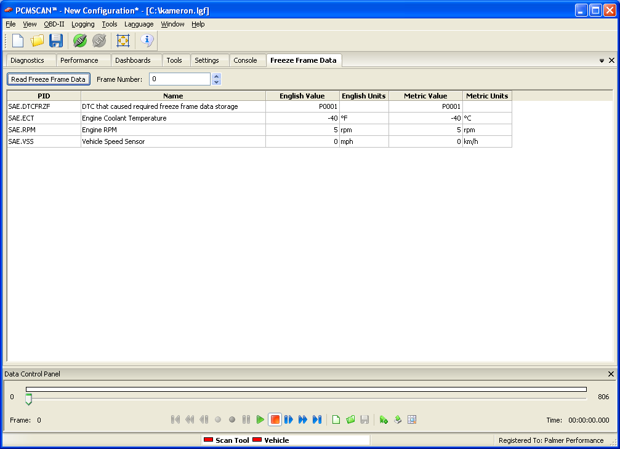620x449 pixels.
Task: Click the gray disconnect plug icon
Action: pos(99,41)
